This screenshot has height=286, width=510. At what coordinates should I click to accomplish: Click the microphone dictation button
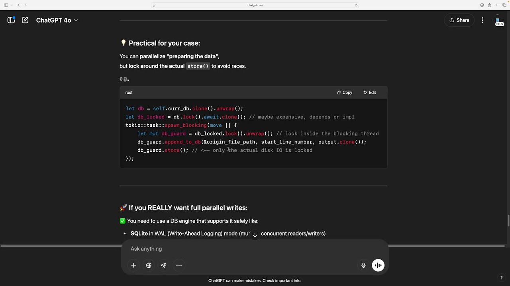coord(363,265)
